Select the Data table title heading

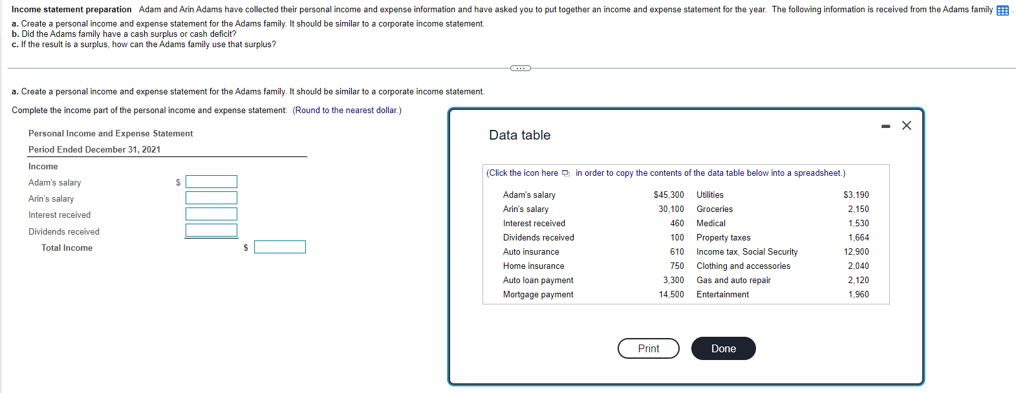(520, 135)
